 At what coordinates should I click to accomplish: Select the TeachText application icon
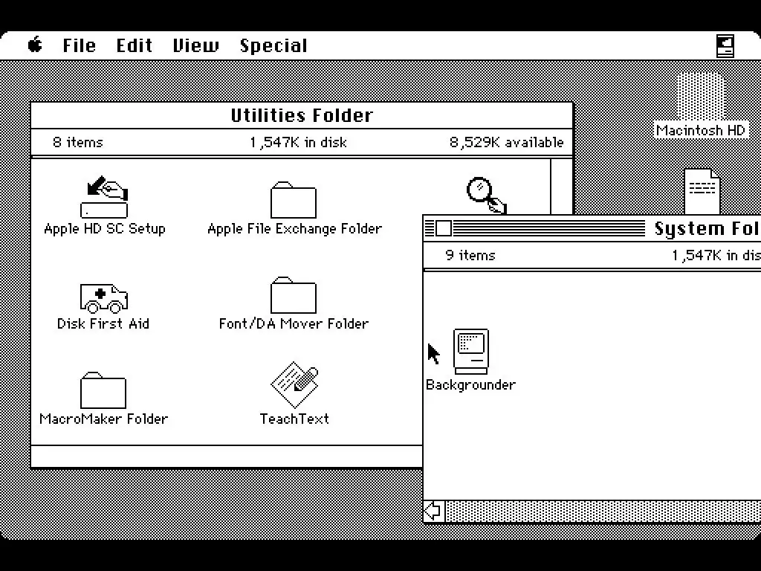click(x=294, y=384)
